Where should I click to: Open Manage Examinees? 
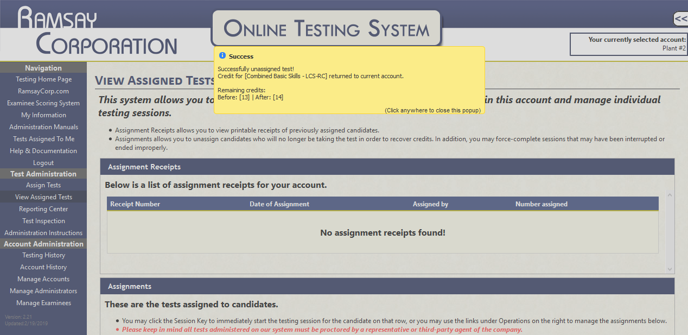click(43, 303)
